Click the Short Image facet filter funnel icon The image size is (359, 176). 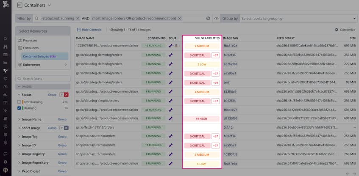pos(61,128)
